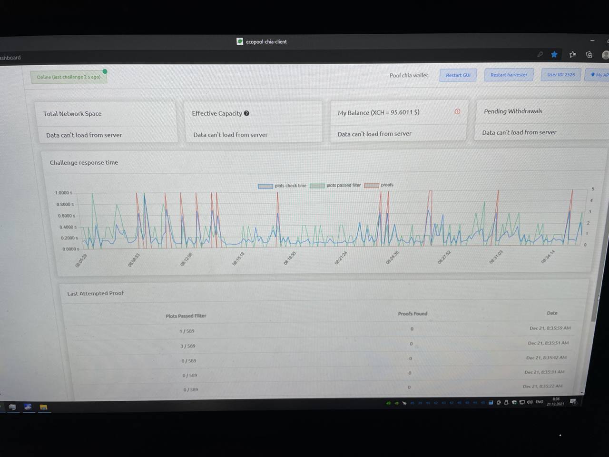Click the red info icon in My Balance

tap(457, 111)
